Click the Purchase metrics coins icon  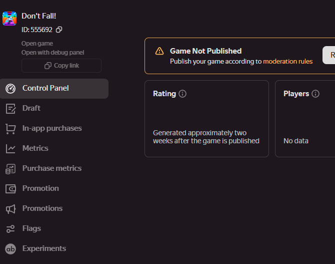click(x=10, y=169)
